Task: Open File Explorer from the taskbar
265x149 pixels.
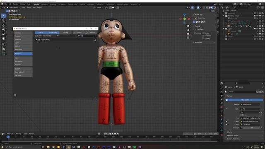Action: click(48, 147)
